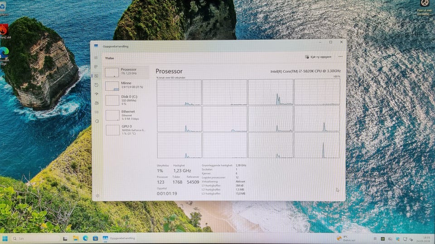Viewport: 435px width, 244px height.
Task: Click the '1,23 GHz' speed value
Action: point(182,171)
